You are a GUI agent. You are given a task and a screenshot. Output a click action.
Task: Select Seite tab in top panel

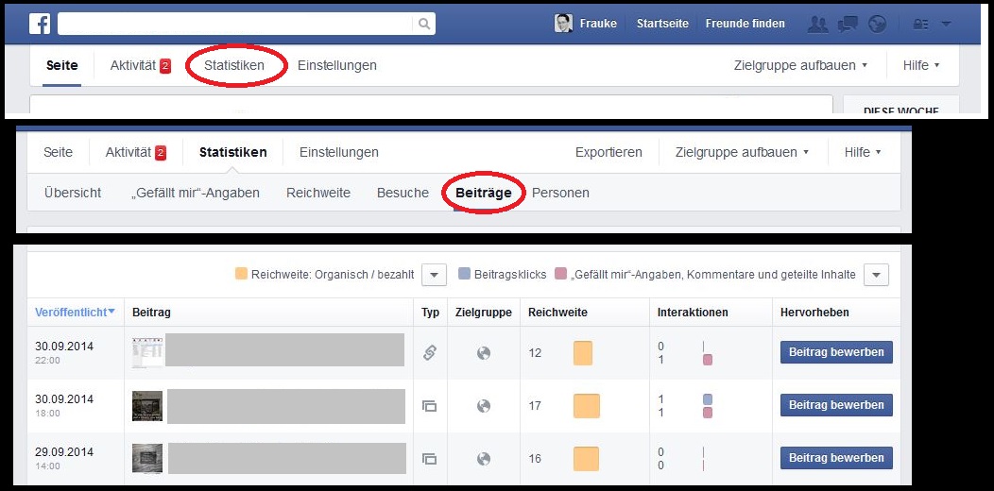pyautogui.click(x=62, y=65)
